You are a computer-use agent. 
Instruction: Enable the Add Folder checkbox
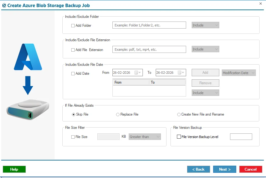coord(73,26)
